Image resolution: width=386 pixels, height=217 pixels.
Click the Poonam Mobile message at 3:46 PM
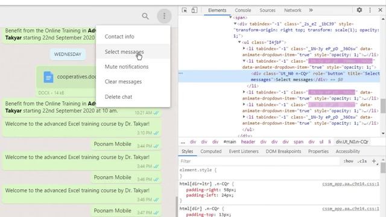126,178
